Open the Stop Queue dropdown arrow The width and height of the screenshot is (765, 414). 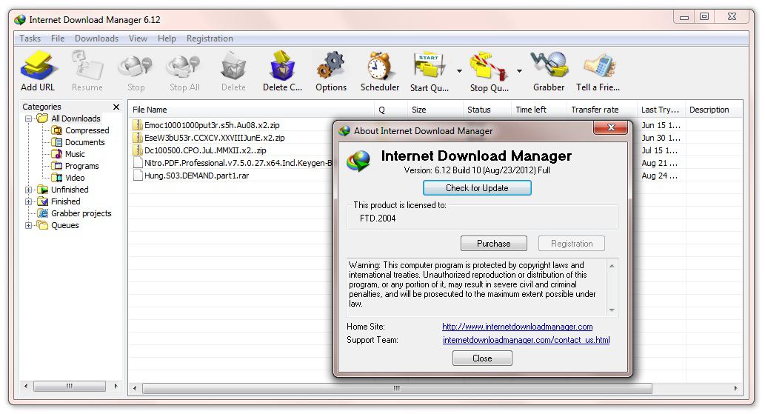(x=519, y=71)
